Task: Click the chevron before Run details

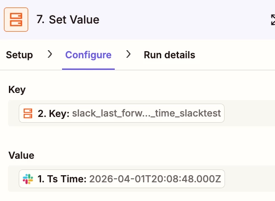Action: [128, 55]
